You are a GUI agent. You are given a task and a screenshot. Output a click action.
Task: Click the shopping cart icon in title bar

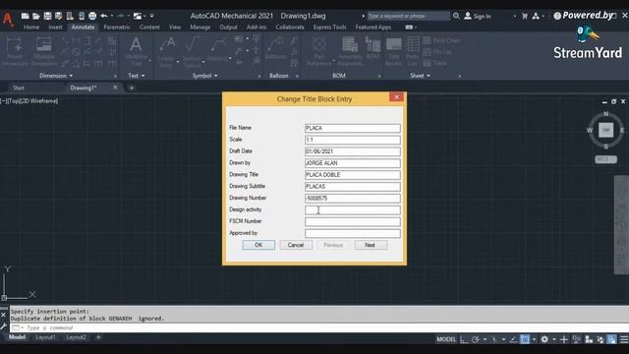pyautogui.click(x=524, y=16)
